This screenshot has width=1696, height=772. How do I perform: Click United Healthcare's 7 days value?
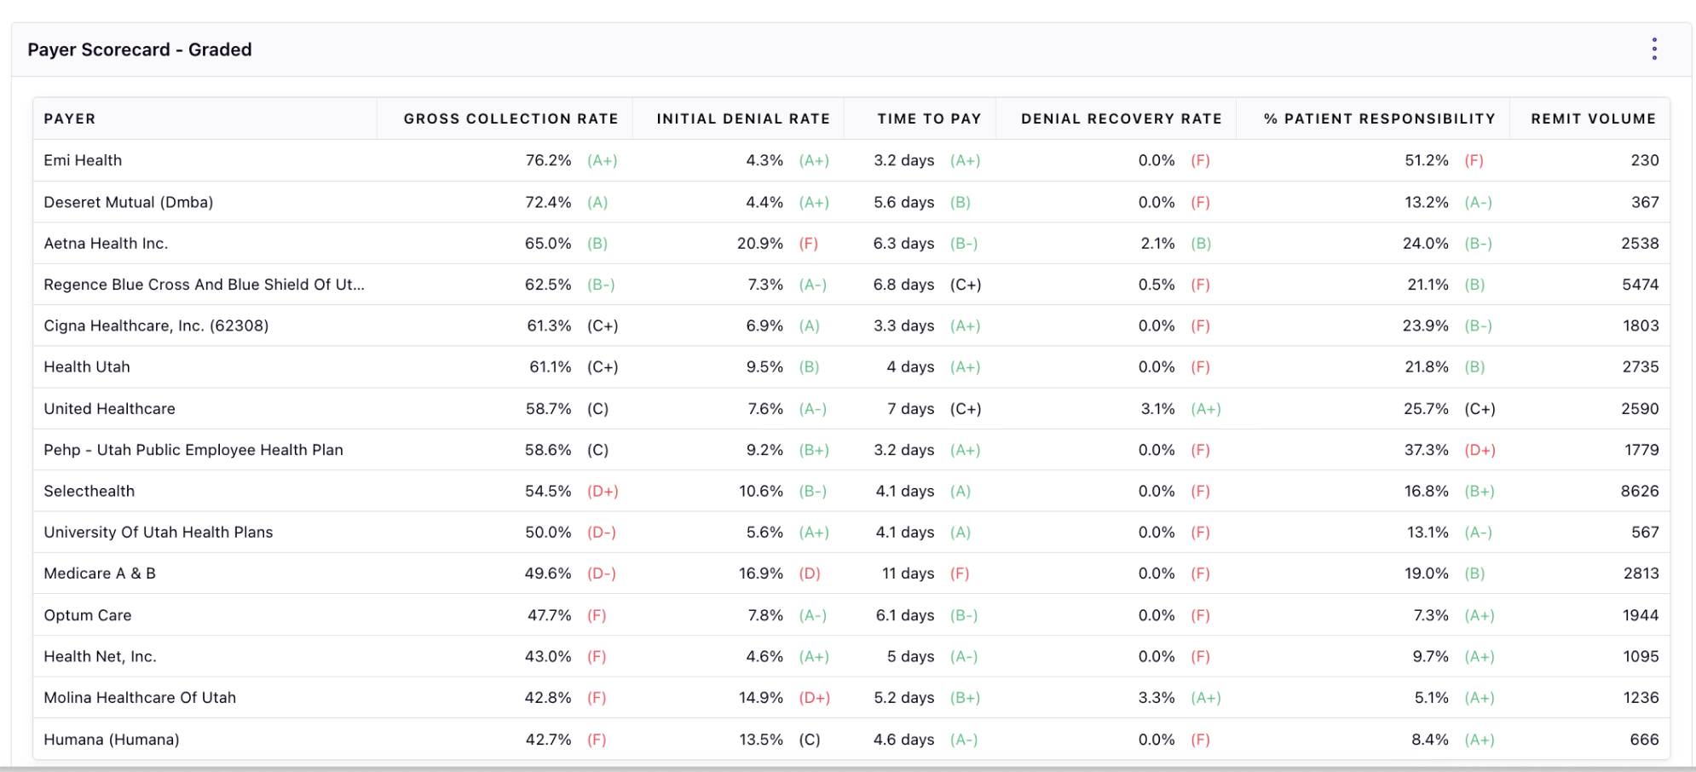910,408
